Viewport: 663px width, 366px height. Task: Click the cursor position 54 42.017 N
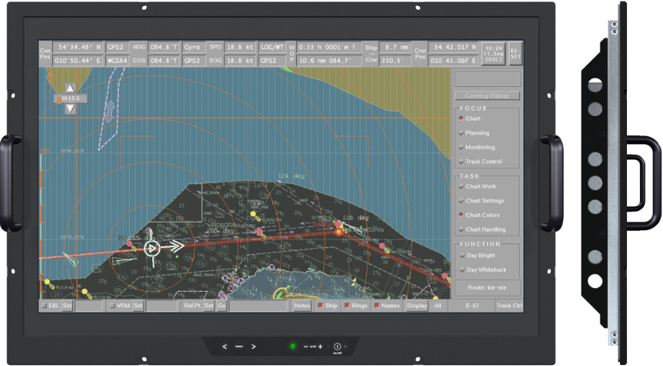454,47
